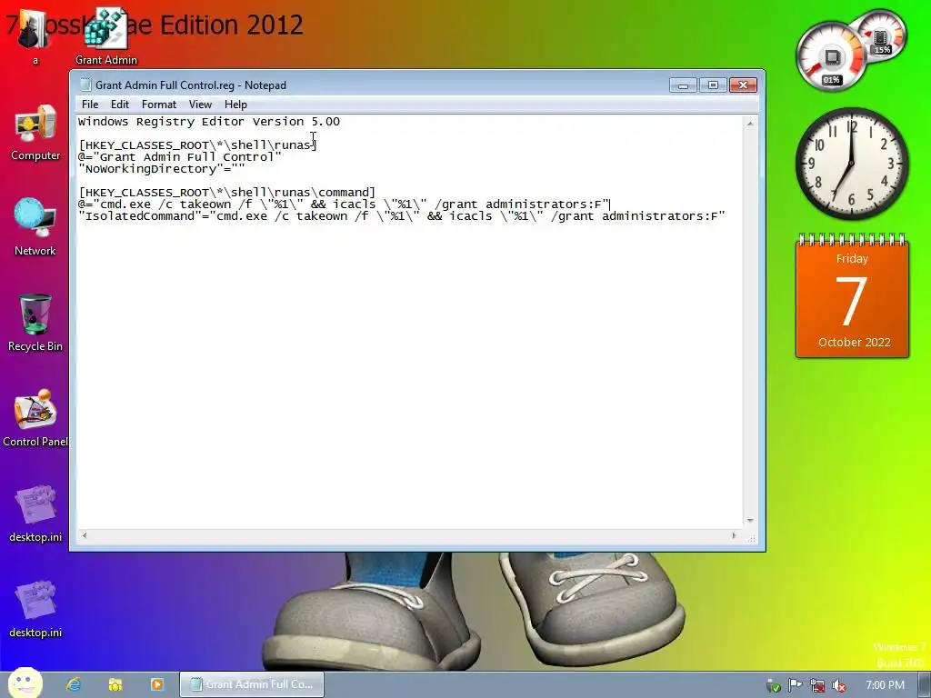Click the '[HKEY_CLASSES_ROOT\*\shell\runas]' line
This screenshot has height=698, width=931.
[197, 145]
